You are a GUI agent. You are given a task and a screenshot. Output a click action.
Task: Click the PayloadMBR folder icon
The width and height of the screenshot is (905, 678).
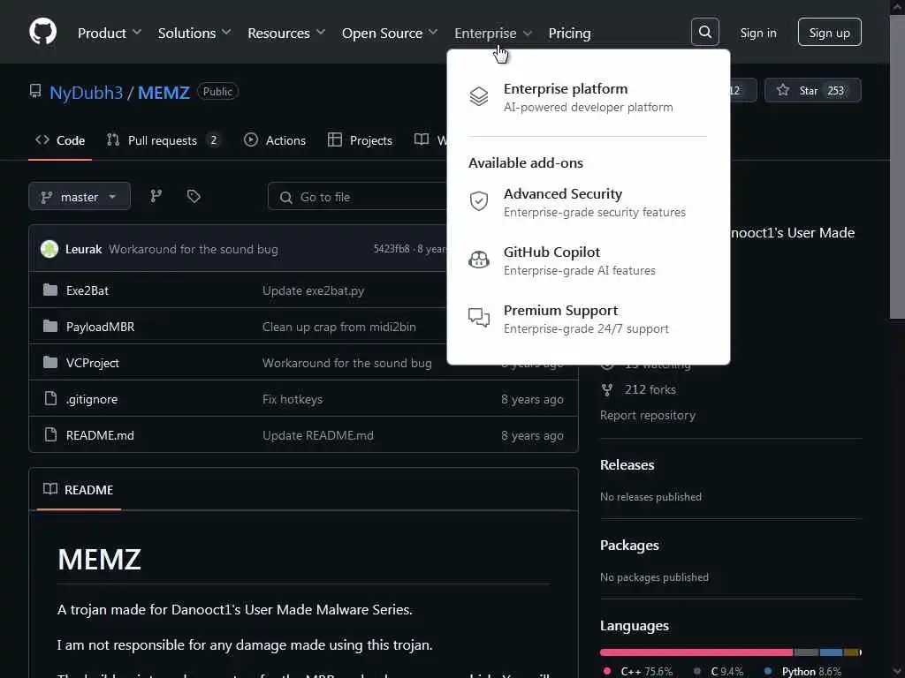(x=50, y=326)
